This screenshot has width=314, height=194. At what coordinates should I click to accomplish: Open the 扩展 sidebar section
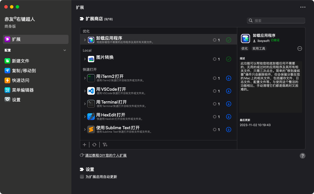tap(36, 39)
